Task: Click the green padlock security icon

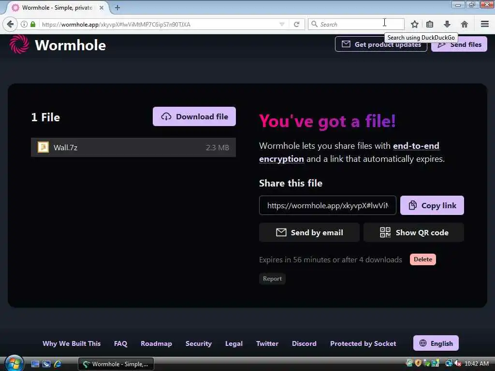Action: (33, 24)
